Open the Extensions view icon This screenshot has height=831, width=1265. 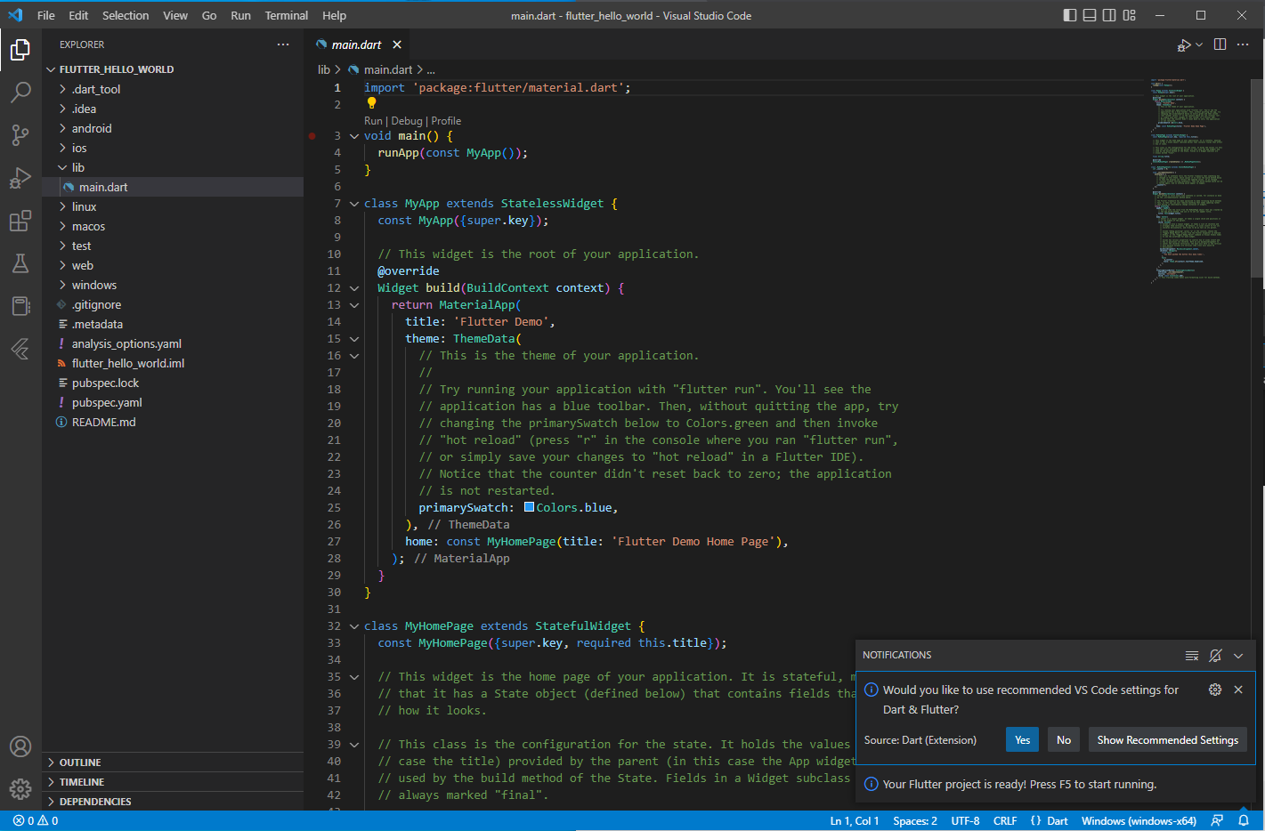tap(20, 221)
